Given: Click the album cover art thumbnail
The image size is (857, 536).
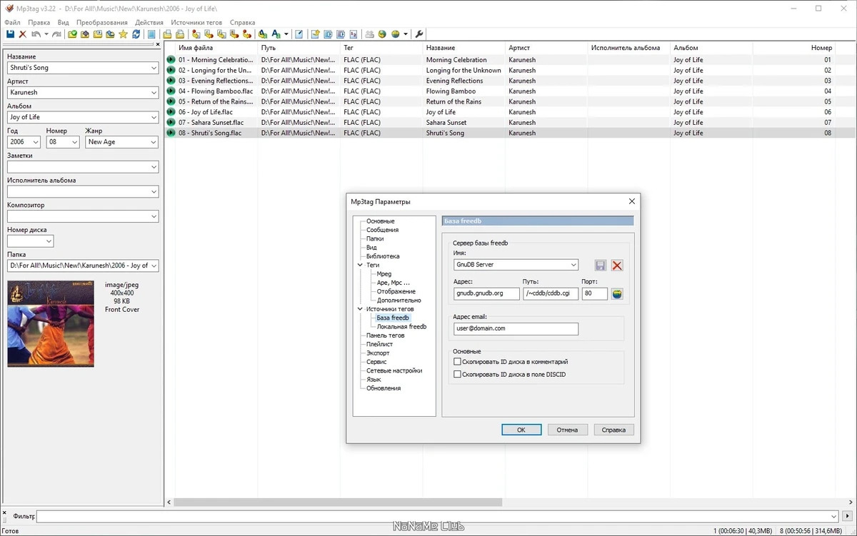Looking at the screenshot, I should coord(51,324).
